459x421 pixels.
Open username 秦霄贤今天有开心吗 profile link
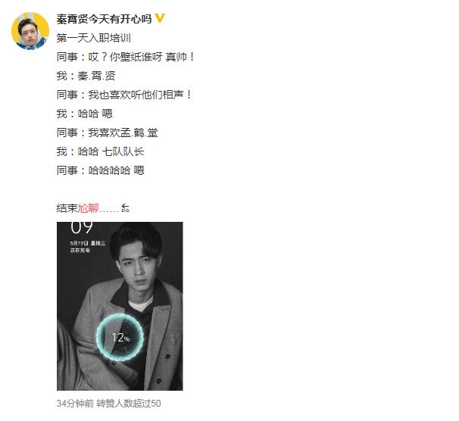pyautogui.click(x=105, y=19)
